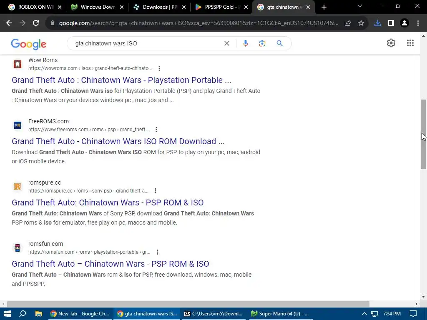427x320 pixels.
Task: Open more options for romspure.cc result
Action: (x=155, y=191)
